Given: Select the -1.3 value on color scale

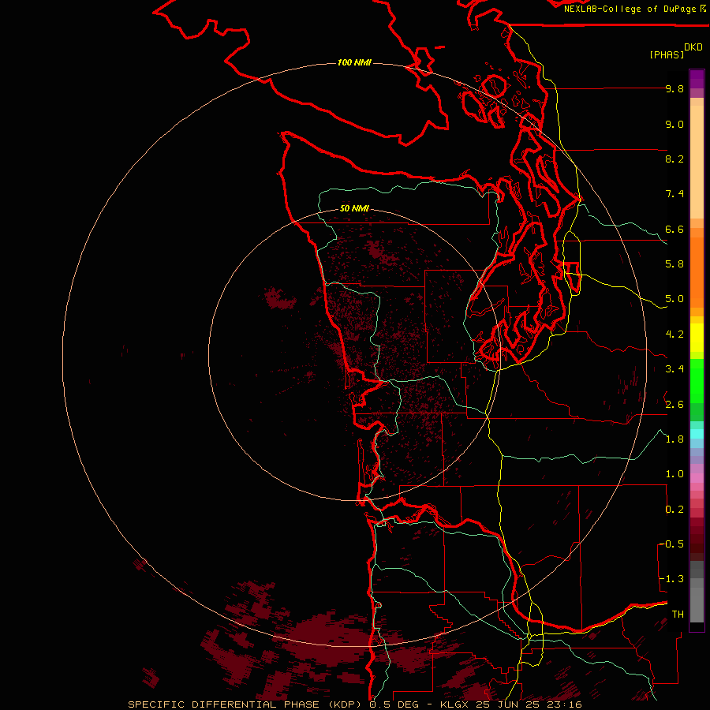Looking at the screenshot, I should coord(671,579).
